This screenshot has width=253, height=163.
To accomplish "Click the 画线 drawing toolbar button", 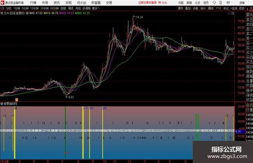I will 211,8.
